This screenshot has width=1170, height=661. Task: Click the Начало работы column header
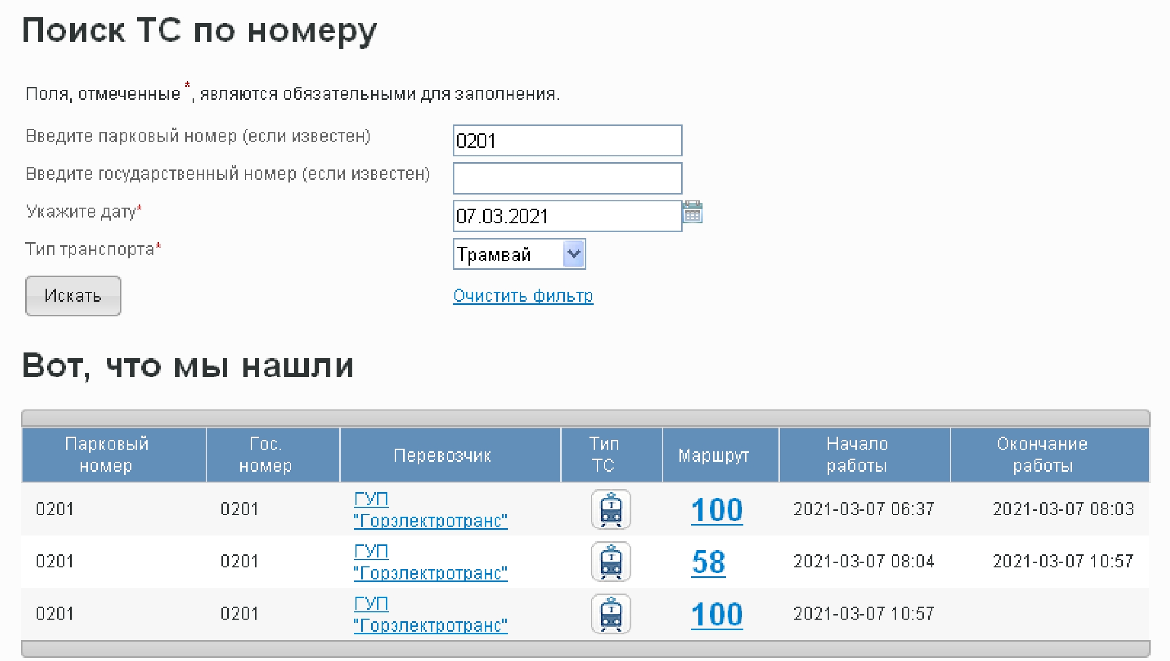(x=857, y=454)
